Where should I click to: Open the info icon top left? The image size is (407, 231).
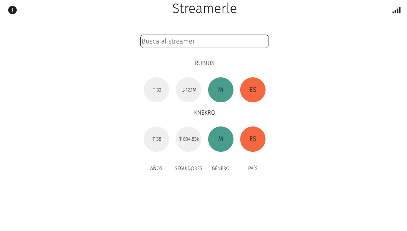click(x=12, y=10)
